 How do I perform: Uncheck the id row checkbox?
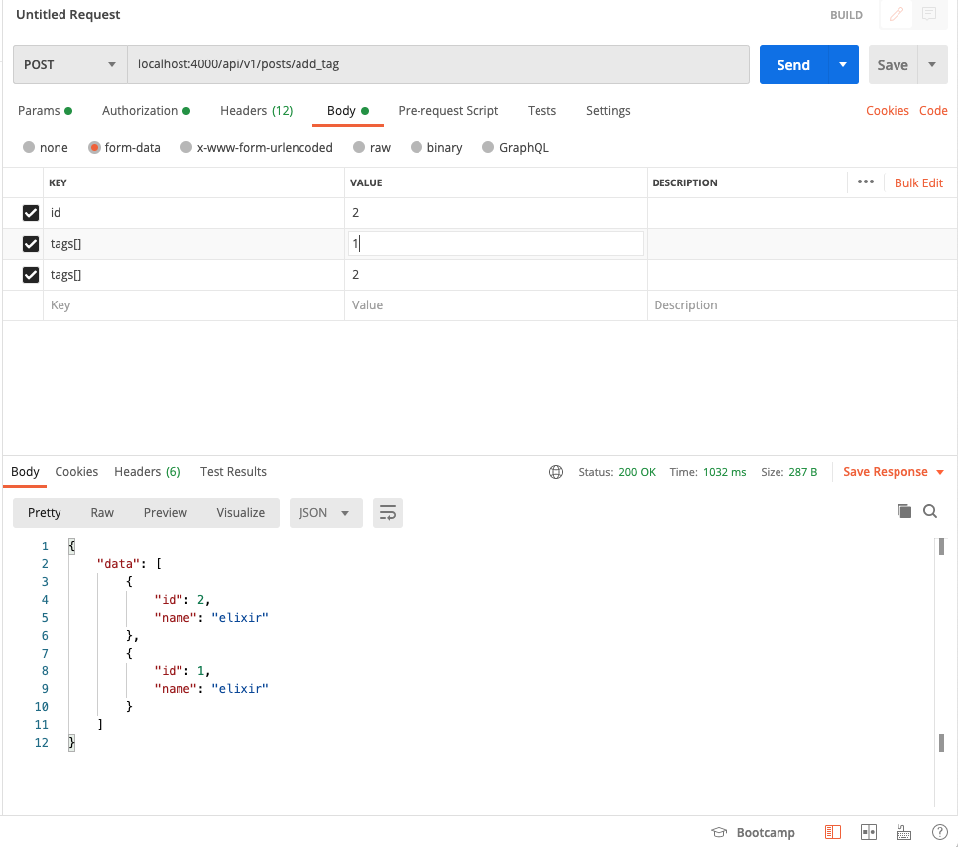point(31,212)
